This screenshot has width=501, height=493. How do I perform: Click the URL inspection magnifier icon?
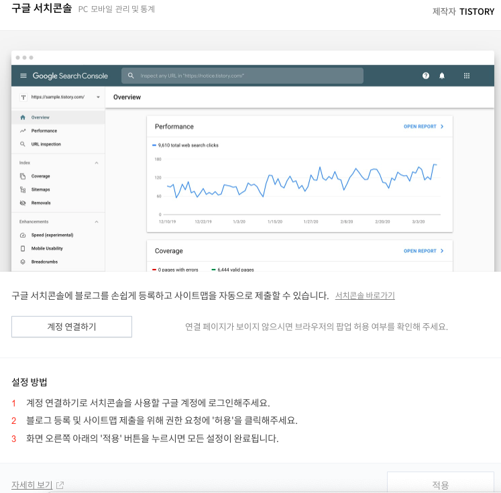23,144
